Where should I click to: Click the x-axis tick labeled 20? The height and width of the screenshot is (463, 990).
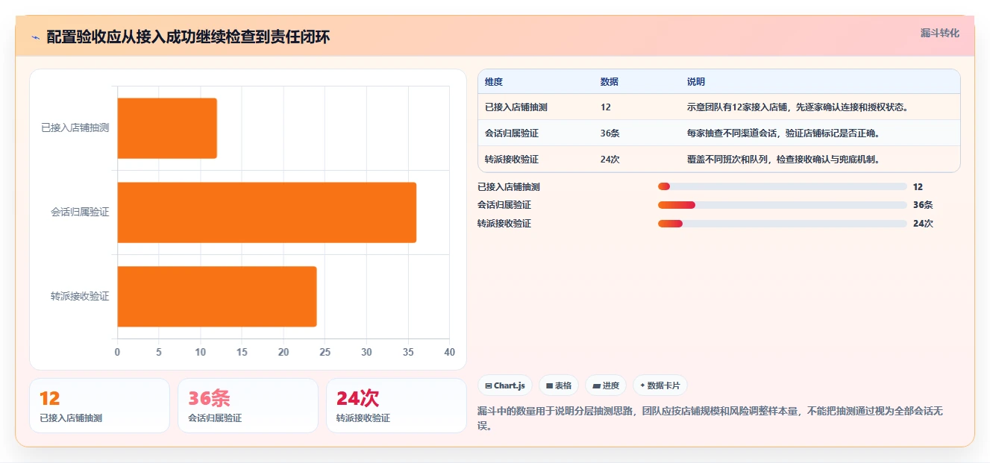pyautogui.click(x=283, y=353)
